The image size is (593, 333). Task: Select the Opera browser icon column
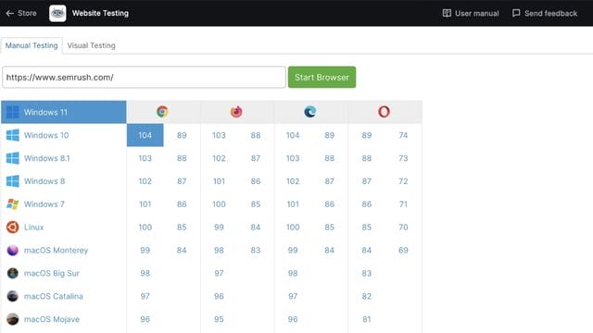(384, 112)
